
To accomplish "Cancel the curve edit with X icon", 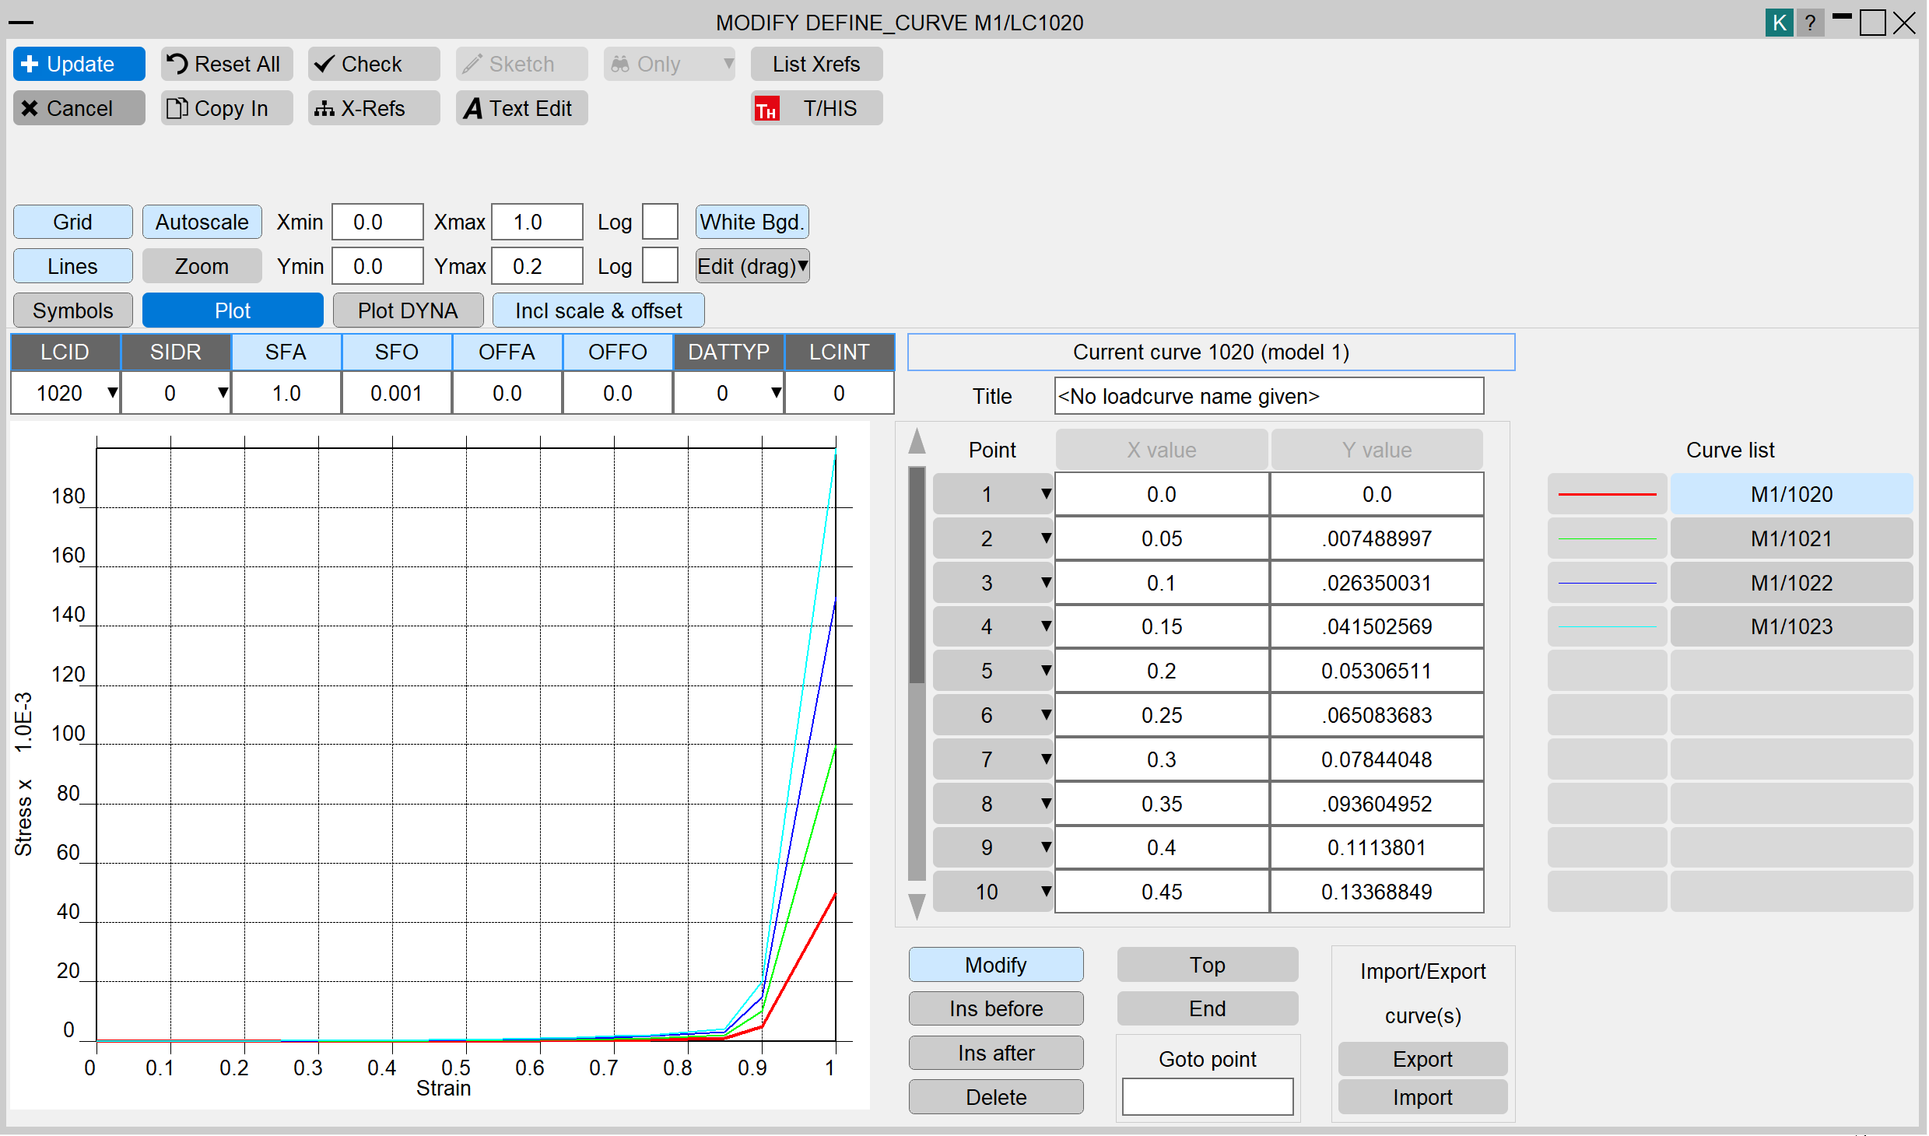I will pyautogui.click(x=79, y=108).
